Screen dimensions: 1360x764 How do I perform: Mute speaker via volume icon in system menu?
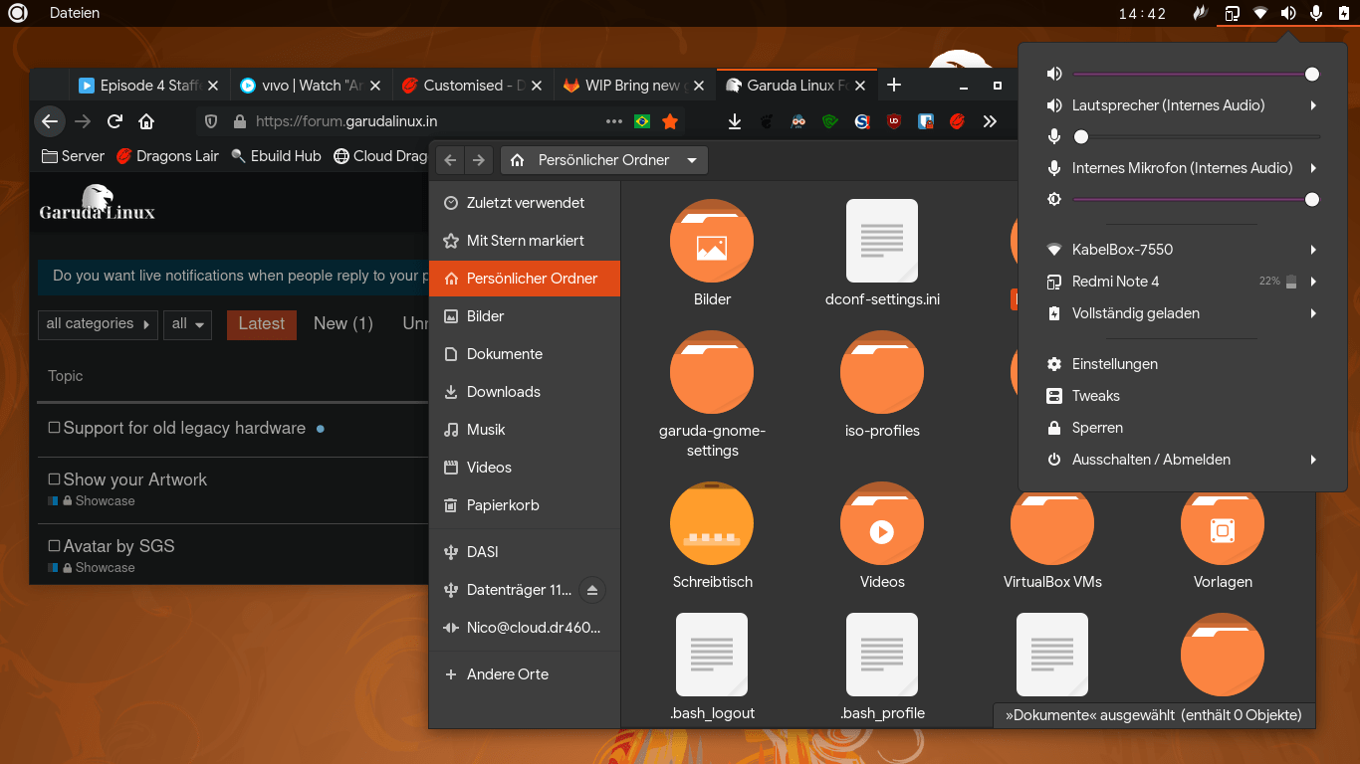coord(1054,74)
